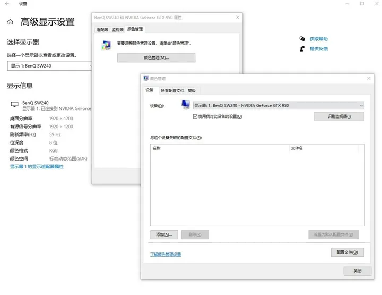Click the '8 位' bit depth value
Screen dimensions: 382x295
54,142
